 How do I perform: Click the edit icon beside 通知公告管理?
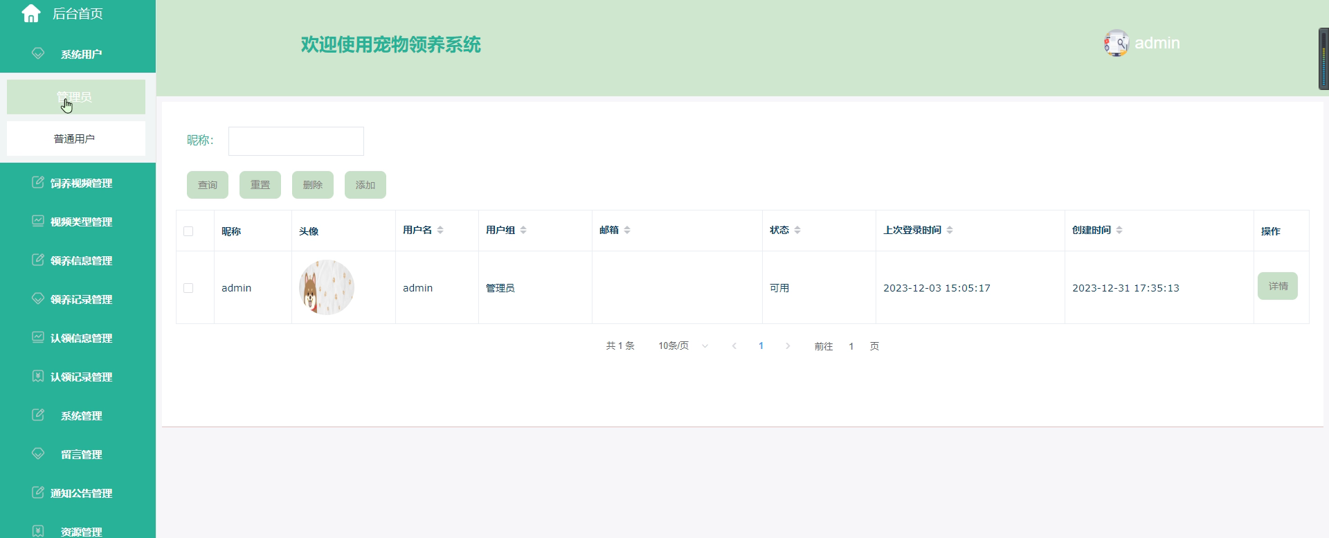point(38,492)
